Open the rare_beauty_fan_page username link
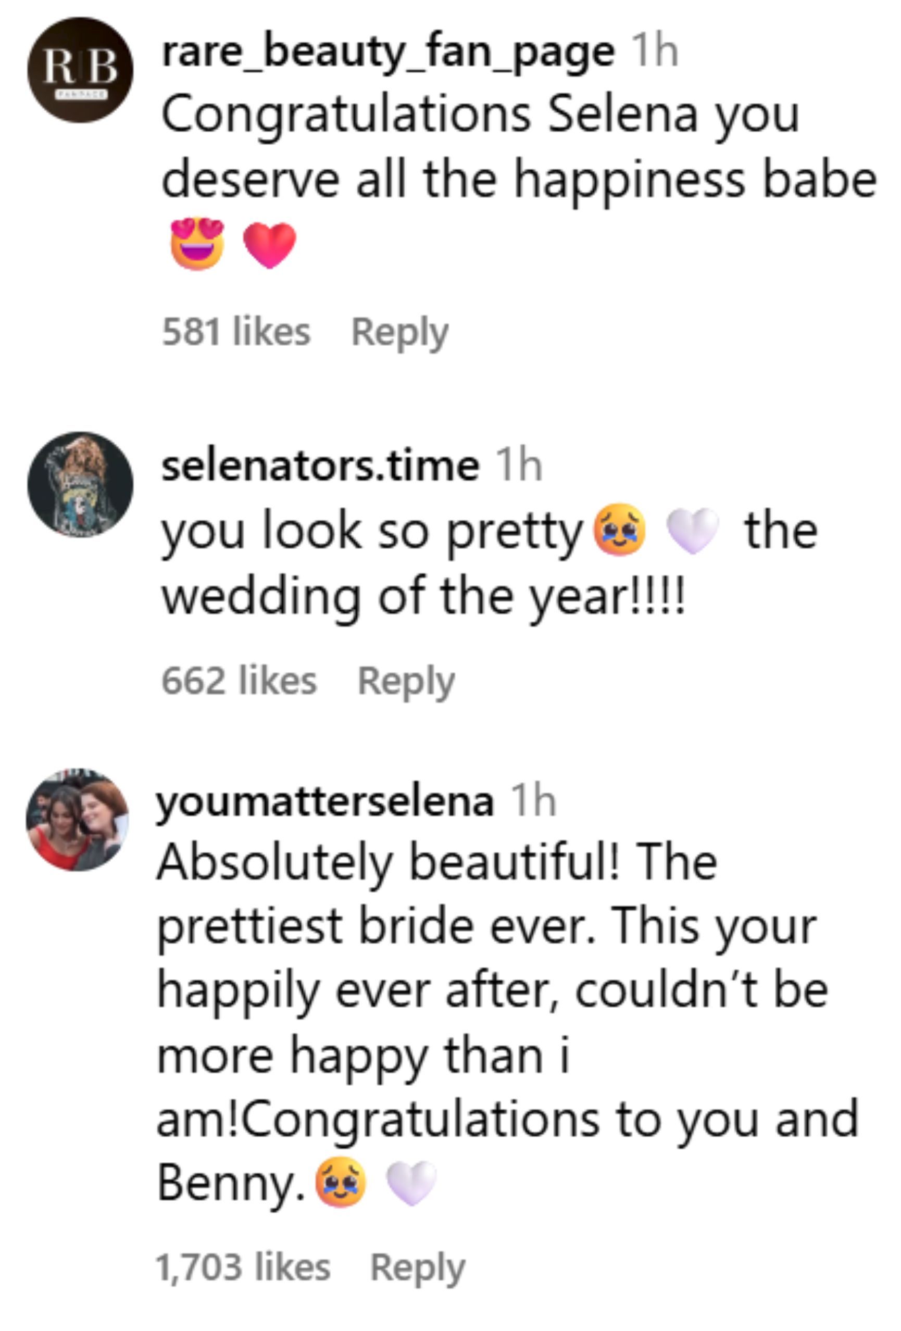The image size is (901, 1331). point(388,52)
